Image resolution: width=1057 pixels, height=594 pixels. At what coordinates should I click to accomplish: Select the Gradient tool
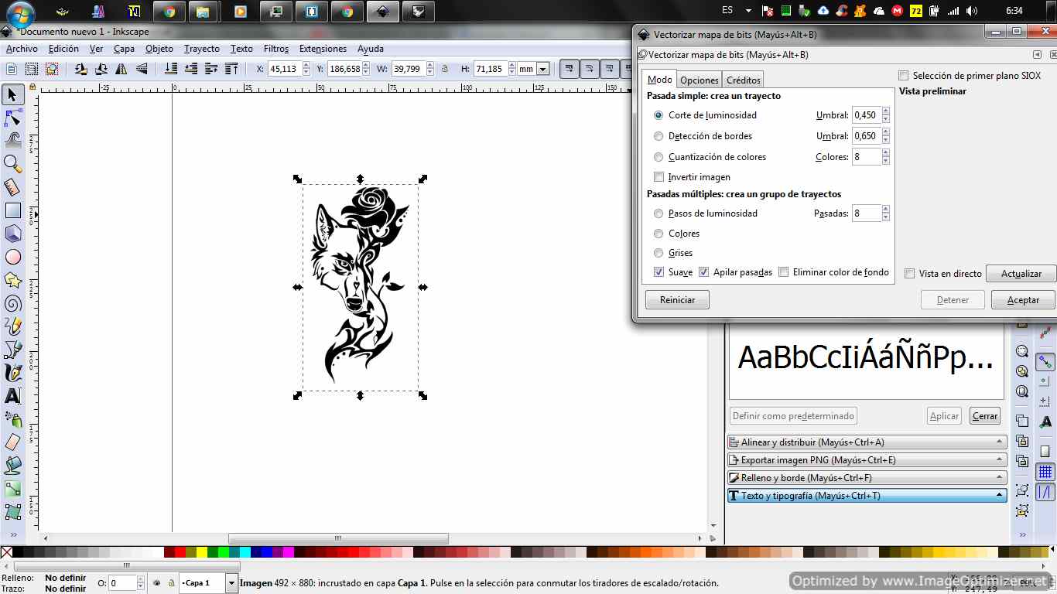(x=13, y=489)
